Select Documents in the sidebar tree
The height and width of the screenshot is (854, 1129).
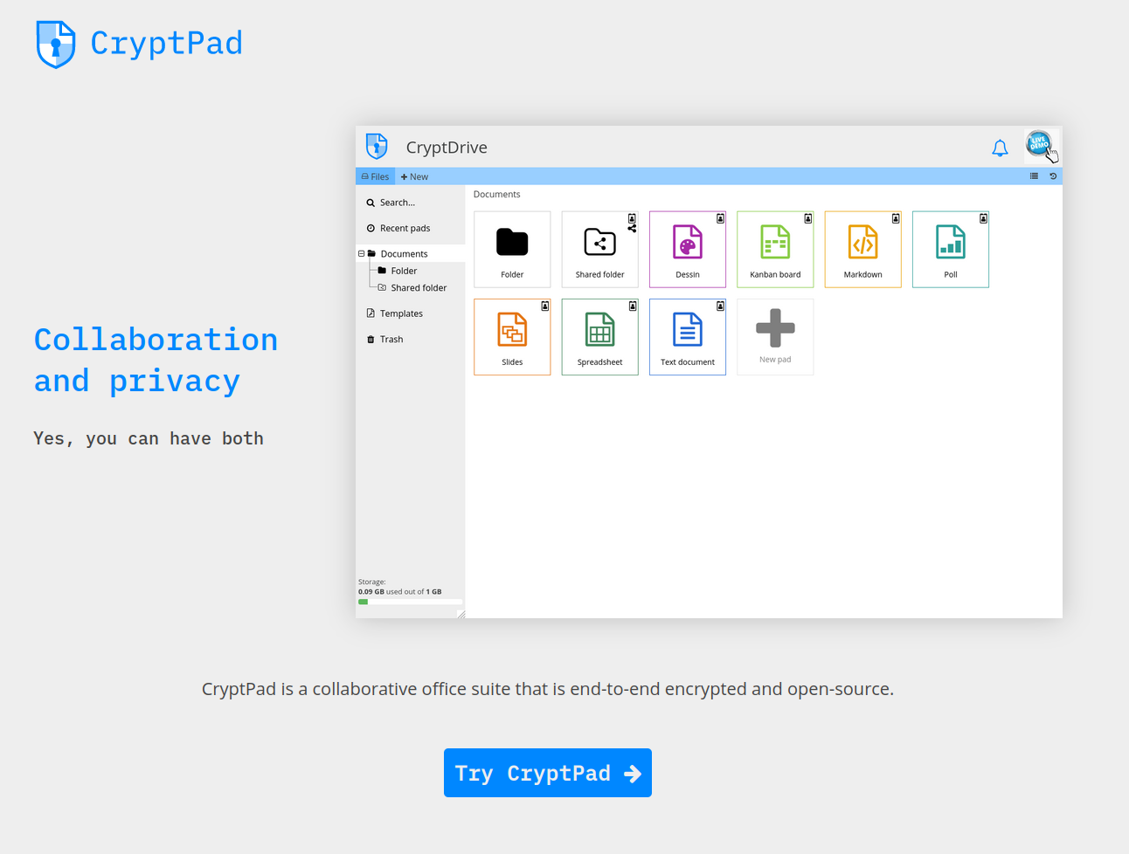click(404, 254)
